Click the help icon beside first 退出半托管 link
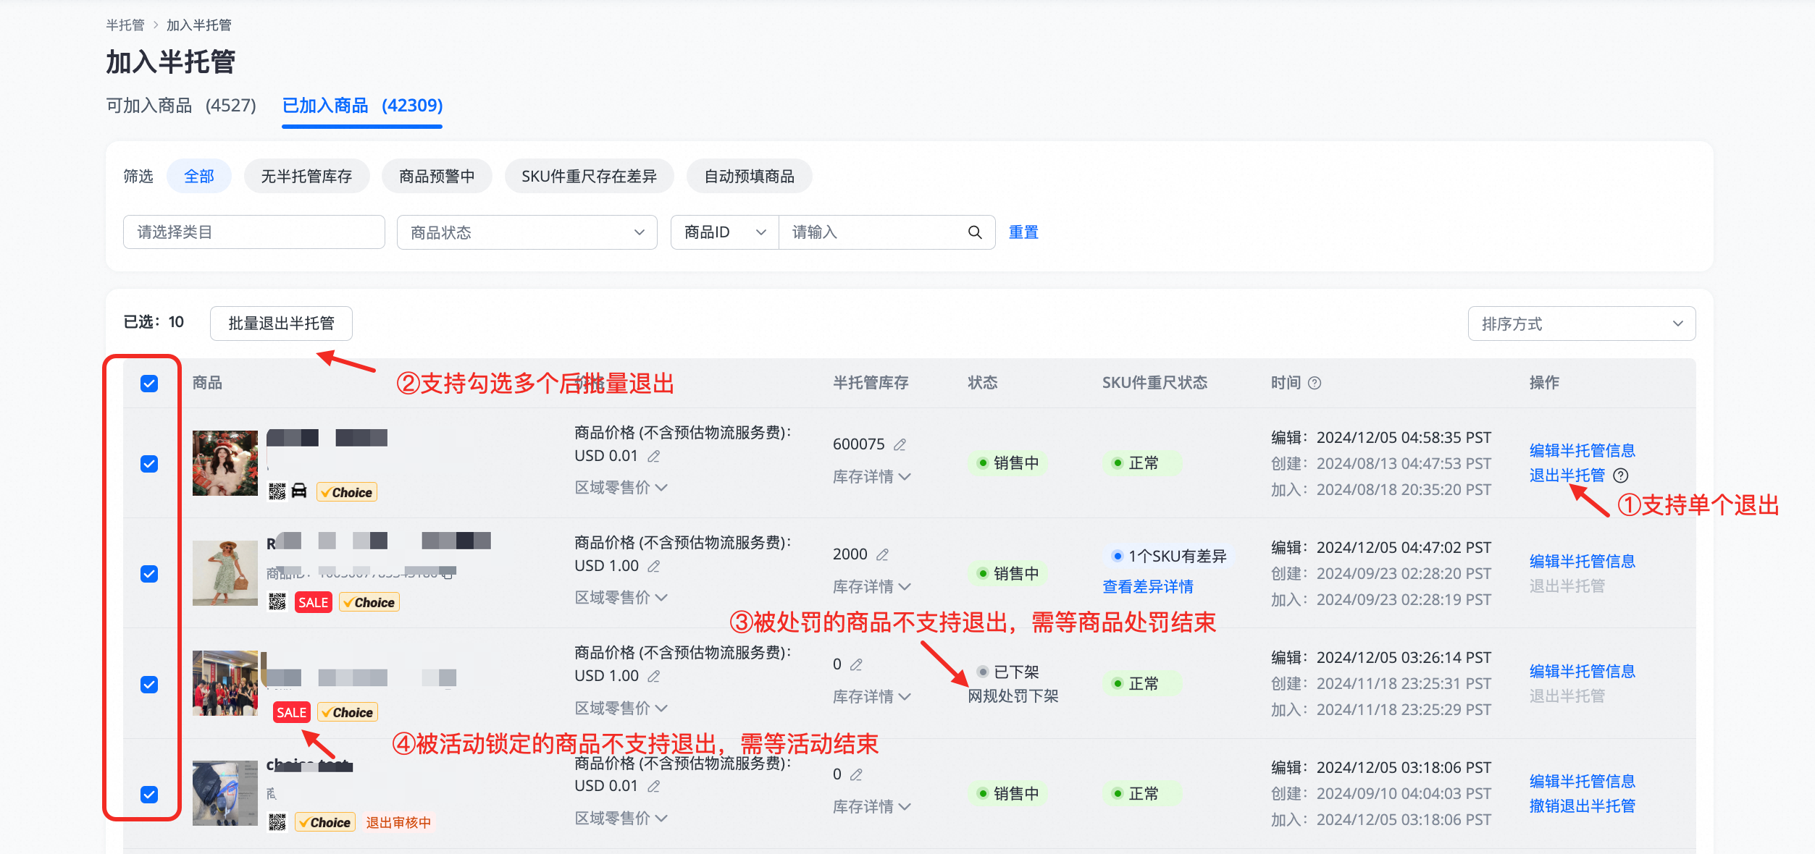 (x=1621, y=475)
